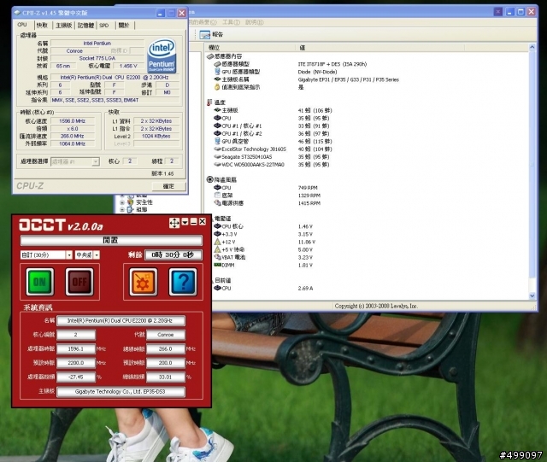Stop the OCCT test with OFF button
This screenshot has height=462, width=547.
[79, 281]
